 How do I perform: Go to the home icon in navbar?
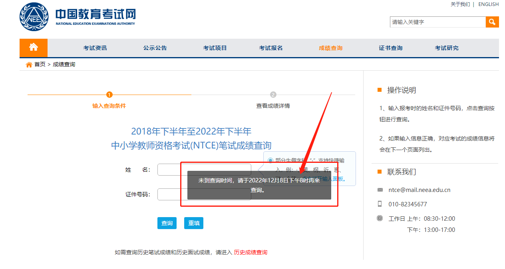(34, 47)
